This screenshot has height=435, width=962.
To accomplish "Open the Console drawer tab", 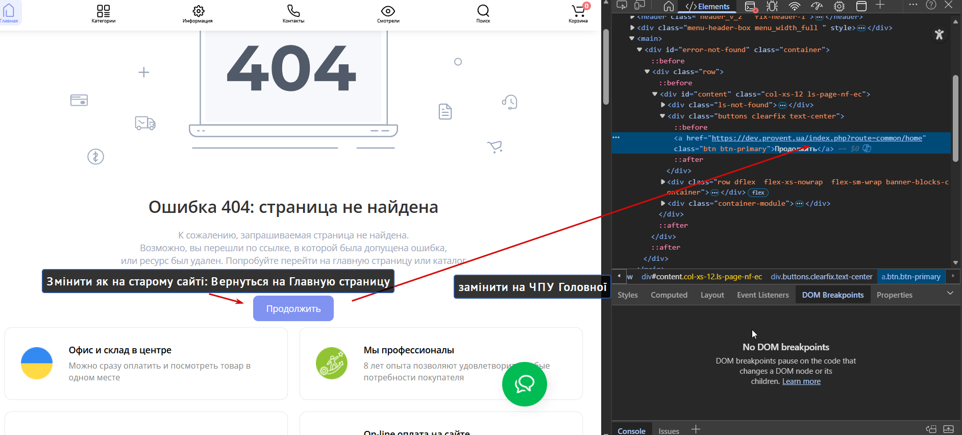I will point(632,430).
